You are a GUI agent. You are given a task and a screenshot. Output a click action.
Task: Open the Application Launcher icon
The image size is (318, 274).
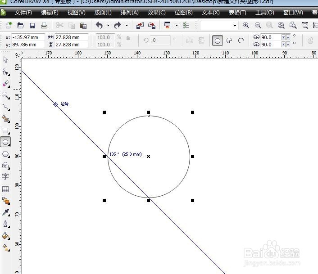pyautogui.click(x=168, y=25)
